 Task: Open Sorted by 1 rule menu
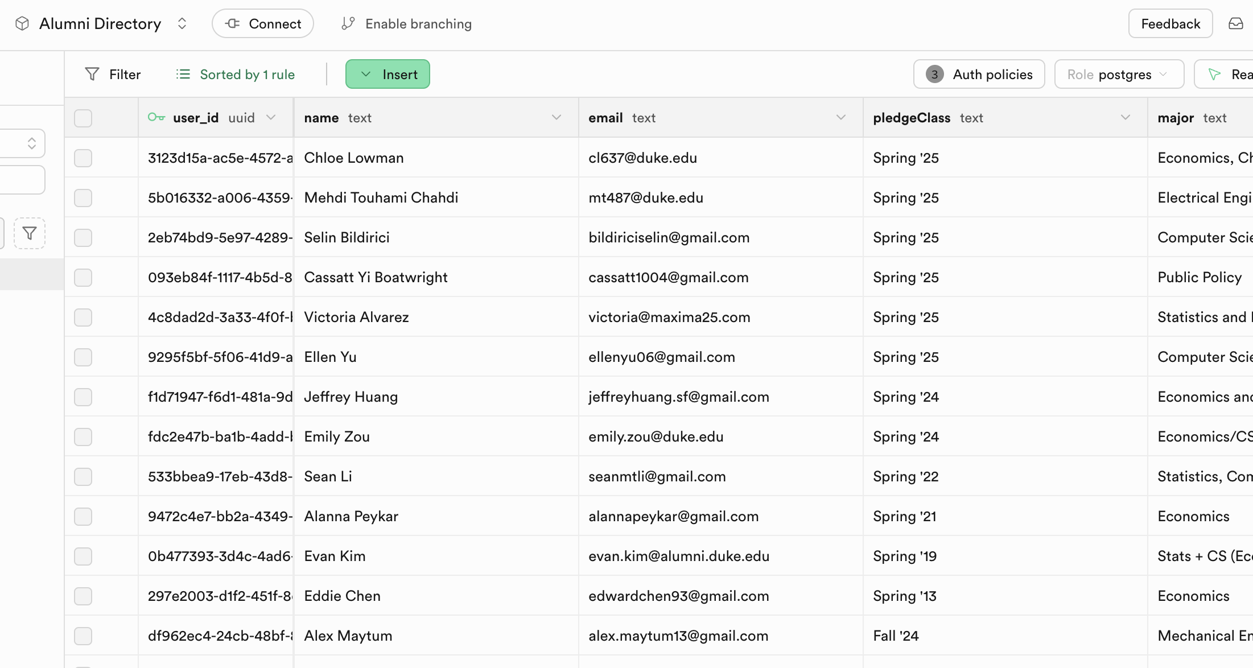coord(236,74)
